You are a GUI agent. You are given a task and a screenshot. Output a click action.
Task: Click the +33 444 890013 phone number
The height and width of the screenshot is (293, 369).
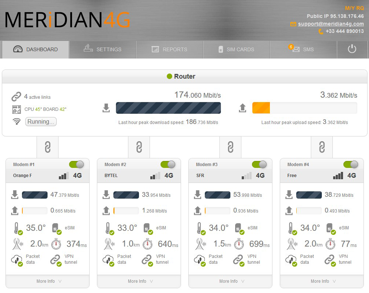point(344,31)
